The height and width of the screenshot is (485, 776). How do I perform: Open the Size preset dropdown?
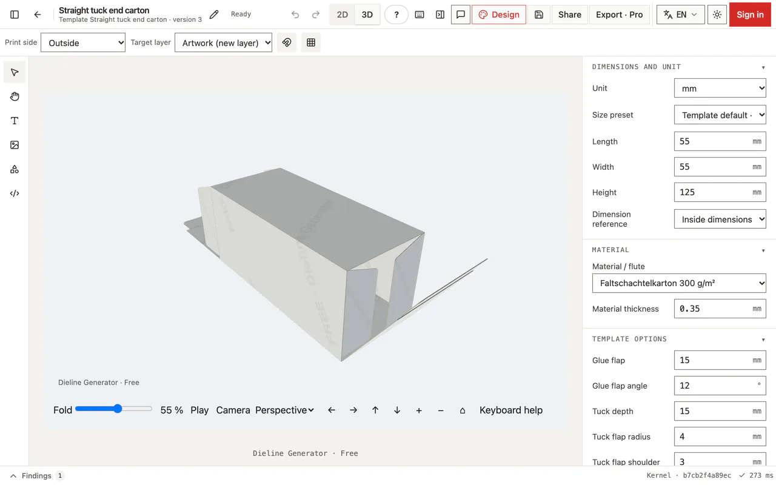(720, 115)
